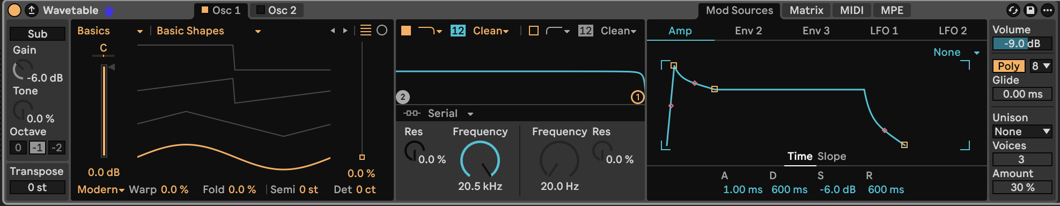Click the filter 1 Res knob
Screen dimensions: 1060x206
coord(414,151)
